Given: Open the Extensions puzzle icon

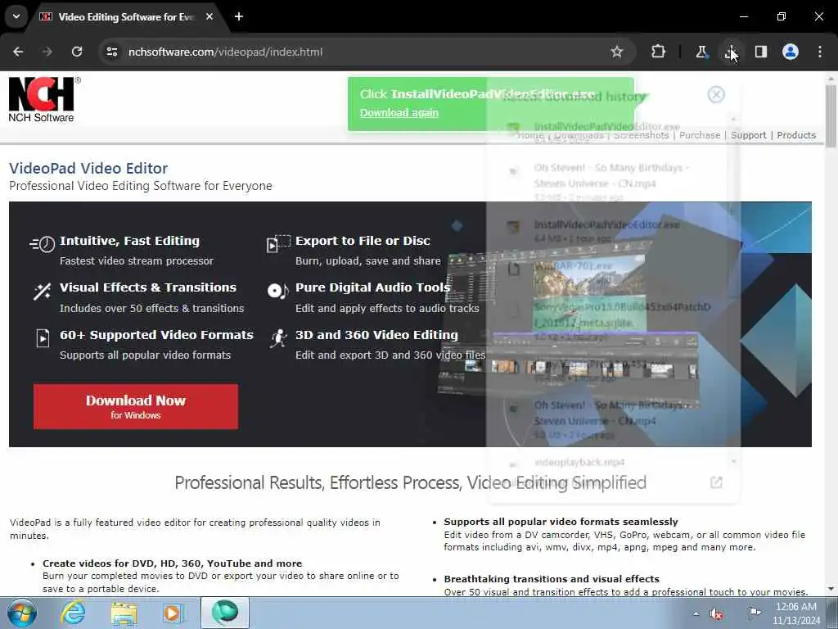Looking at the screenshot, I should point(659,52).
